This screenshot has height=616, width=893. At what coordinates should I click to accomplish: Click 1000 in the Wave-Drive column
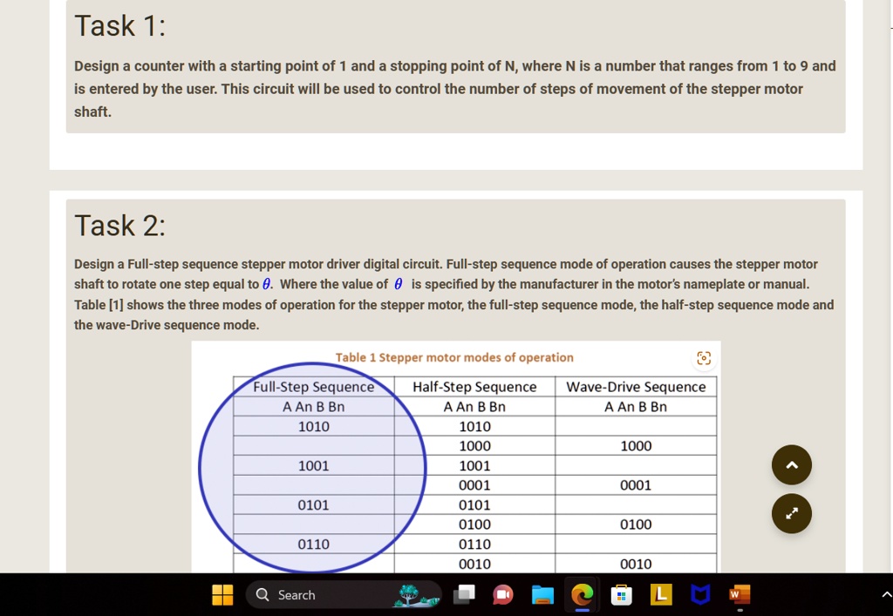coord(636,446)
